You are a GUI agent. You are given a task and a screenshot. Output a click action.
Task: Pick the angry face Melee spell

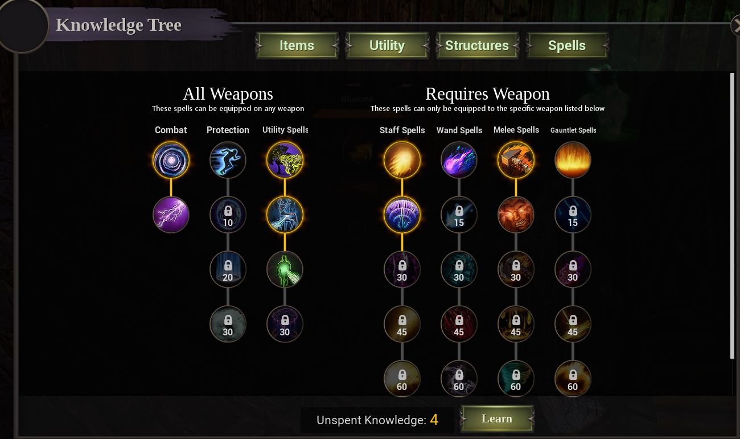click(x=516, y=215)
